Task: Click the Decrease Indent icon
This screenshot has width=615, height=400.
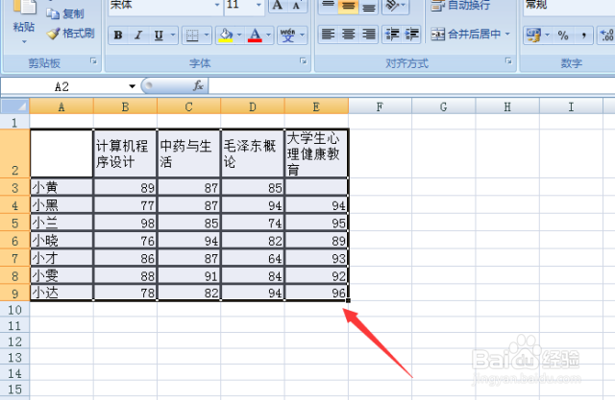Action: [392, 35]
